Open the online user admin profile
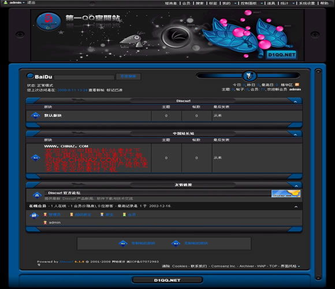The width and height of the screenshot is (335, 289). 55,223
